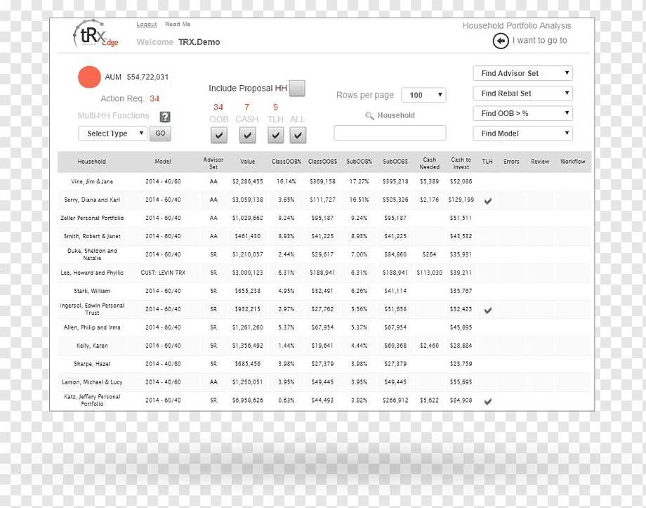Enable the Include Proposal HH checkbox

297,89
